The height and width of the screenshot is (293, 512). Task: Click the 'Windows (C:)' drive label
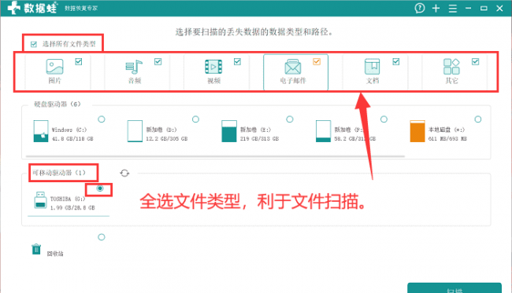pyautogui.click(x=69, y=130)
